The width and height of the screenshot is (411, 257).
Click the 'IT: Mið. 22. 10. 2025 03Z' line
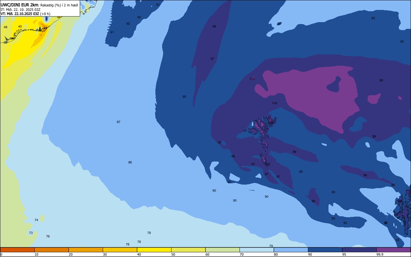(21, 9)
